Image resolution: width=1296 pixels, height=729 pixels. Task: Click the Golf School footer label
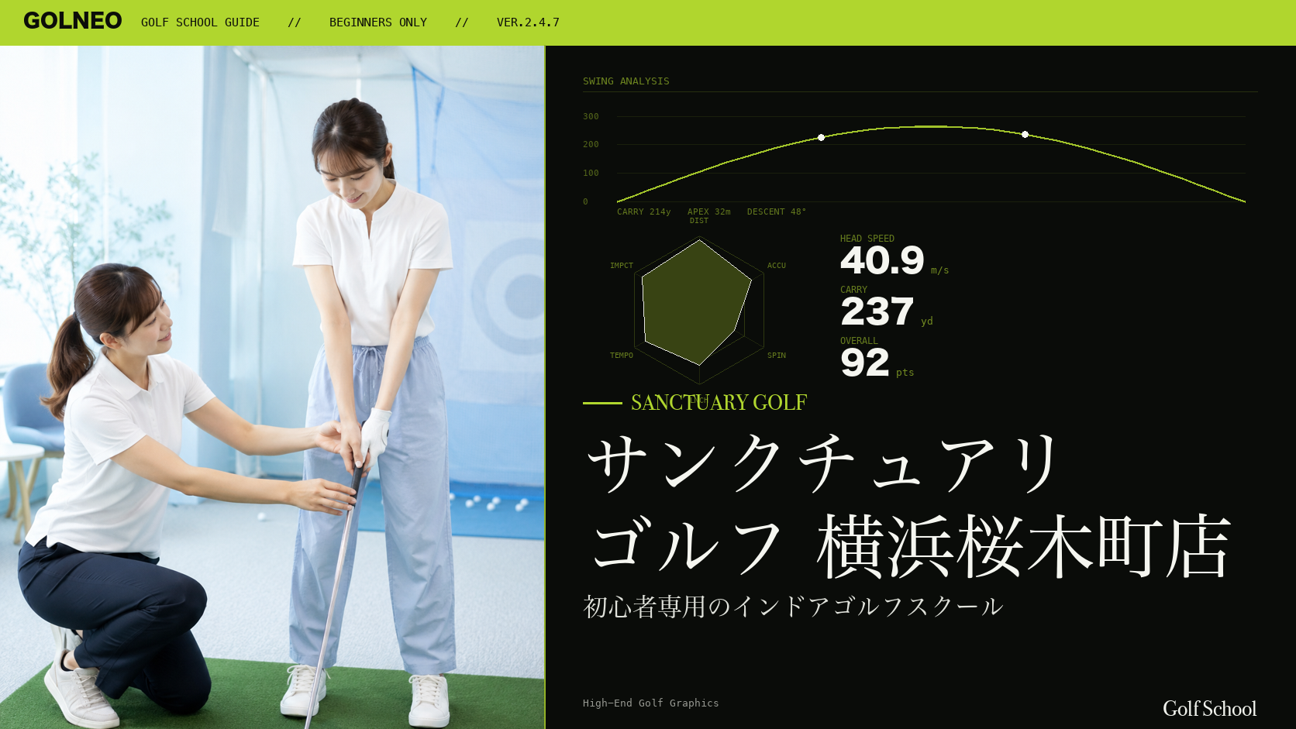pos(1210,709)
